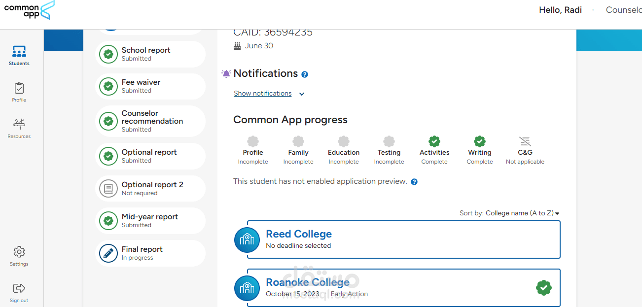Click the purple notifications bell icon

pos(226,74)
